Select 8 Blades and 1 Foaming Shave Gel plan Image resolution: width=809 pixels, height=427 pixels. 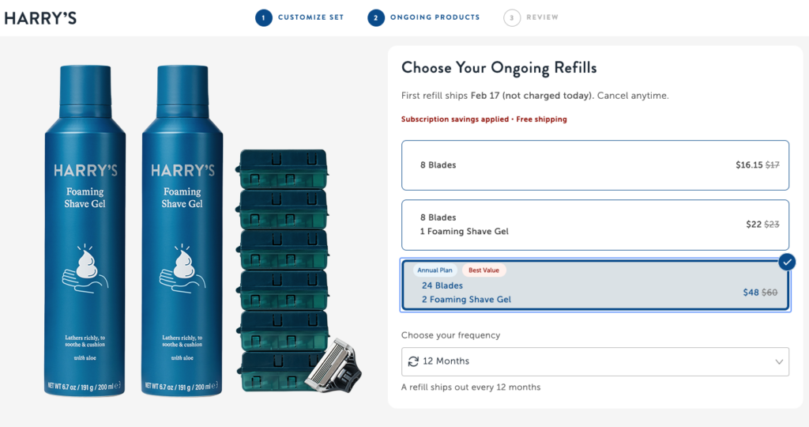[595, 225]
